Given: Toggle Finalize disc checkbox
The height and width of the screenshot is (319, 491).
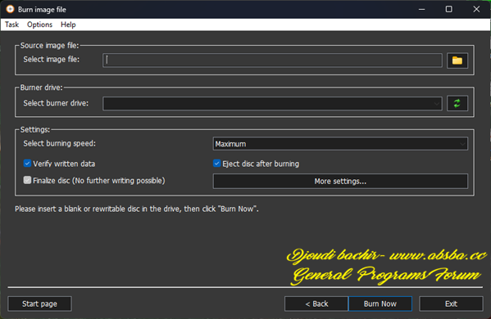Looking at the screenshot, I should coord(27,180).
